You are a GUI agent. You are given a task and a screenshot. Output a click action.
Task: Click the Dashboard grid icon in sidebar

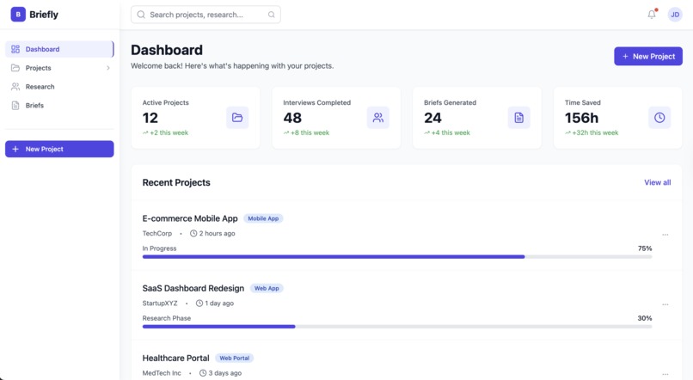pos(15,49)
